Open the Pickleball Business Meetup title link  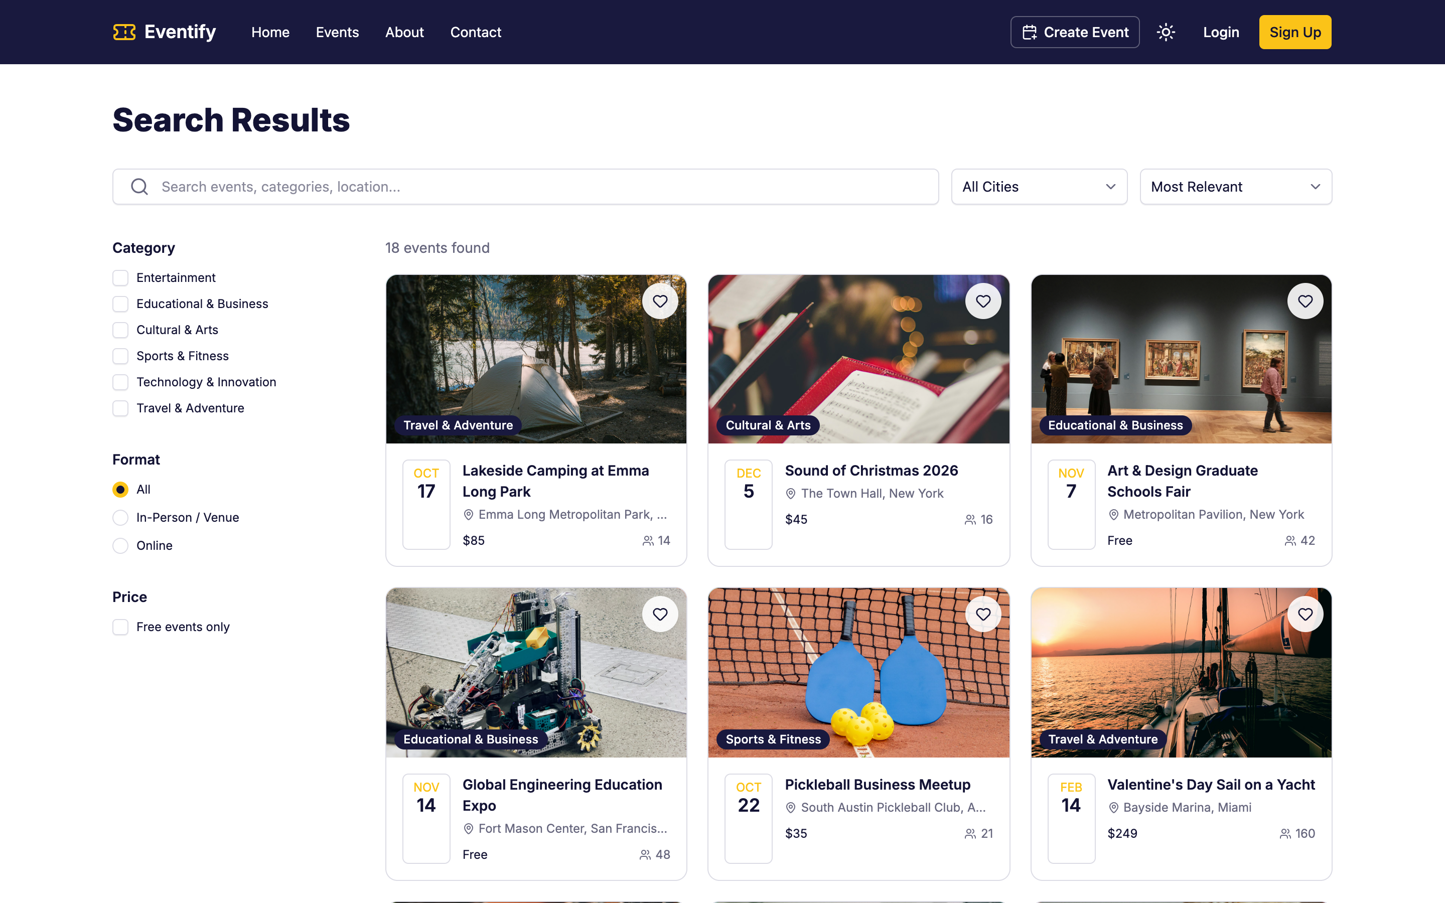click(877, 785)
